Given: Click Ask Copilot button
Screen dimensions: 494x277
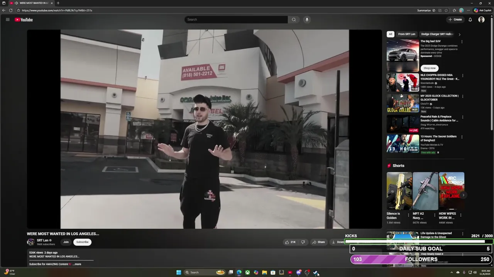Looking at the screenshot, I should pyautogui.click(x=482, y=10).
